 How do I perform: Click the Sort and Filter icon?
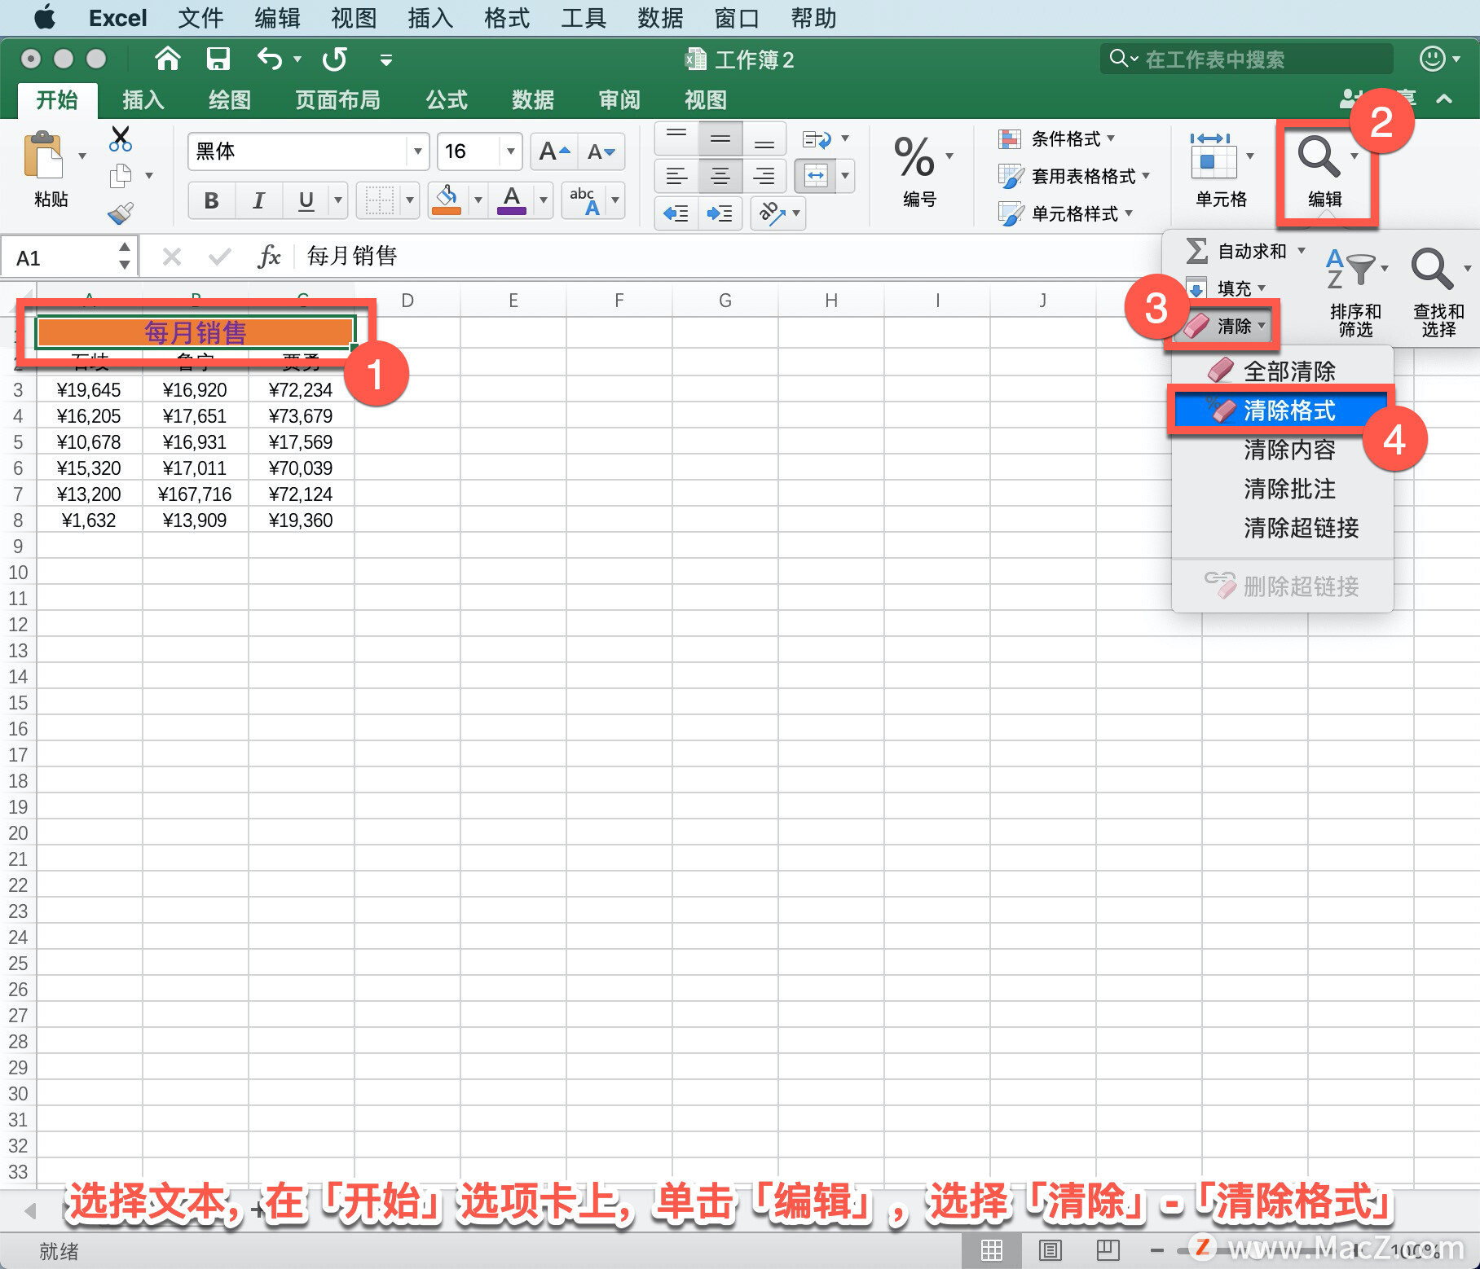[1351, 269]
